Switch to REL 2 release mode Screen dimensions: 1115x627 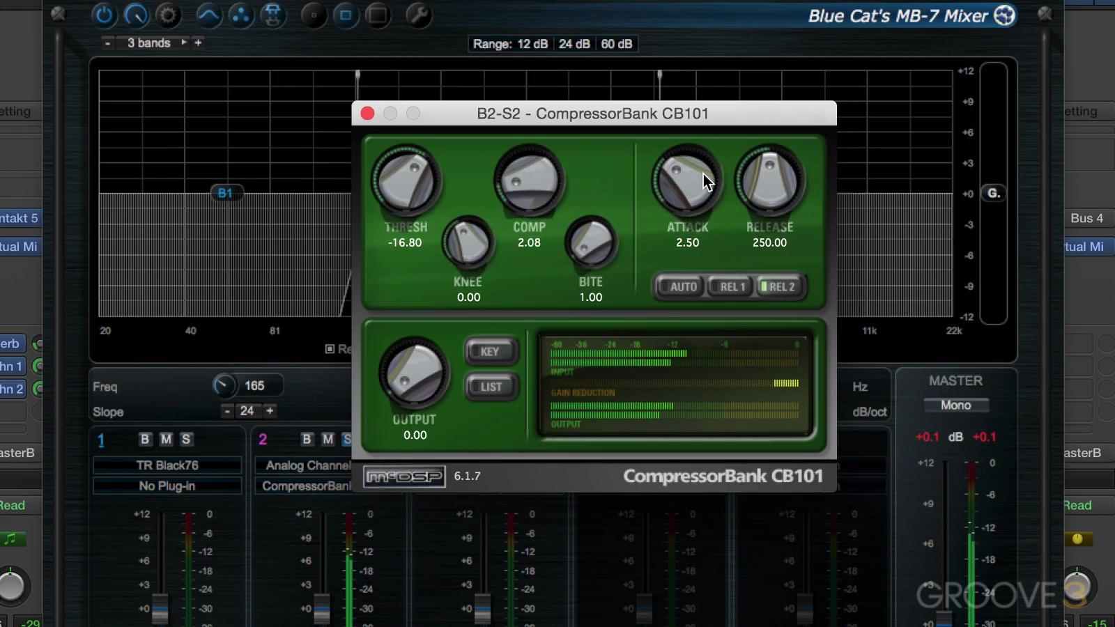point(779,287)
